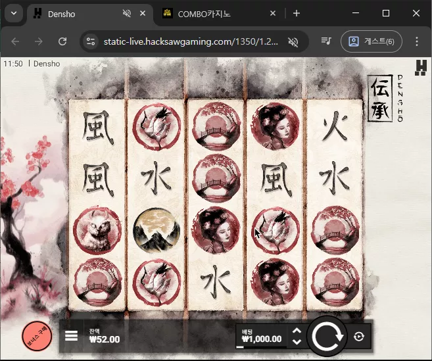
Task: Click the red bonus buy button
Action: click(37, 336)
